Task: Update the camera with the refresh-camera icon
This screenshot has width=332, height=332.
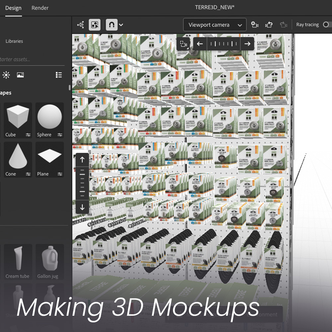Action: click(x=269, y=25)
